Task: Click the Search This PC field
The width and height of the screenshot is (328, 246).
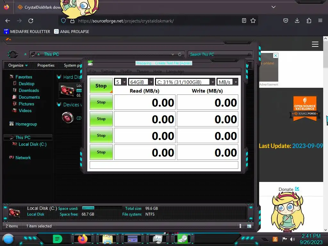Action: click(220, 54)
